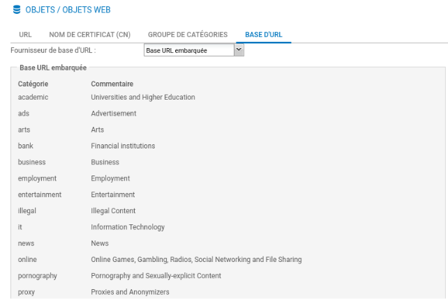448x301 pixels.
Task: Open the Groupe de catégories tab
Action: coord(188,34)
